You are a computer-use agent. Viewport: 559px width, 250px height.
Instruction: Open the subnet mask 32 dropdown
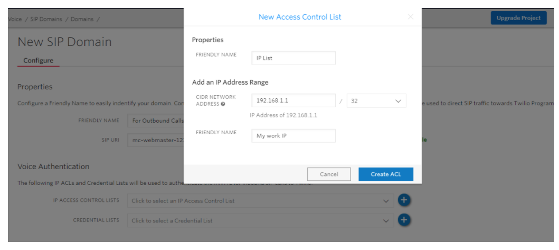(376, 101)
